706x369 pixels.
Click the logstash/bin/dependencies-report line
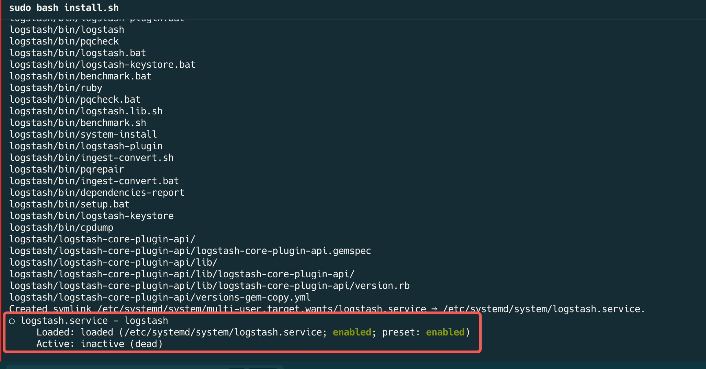97,193
